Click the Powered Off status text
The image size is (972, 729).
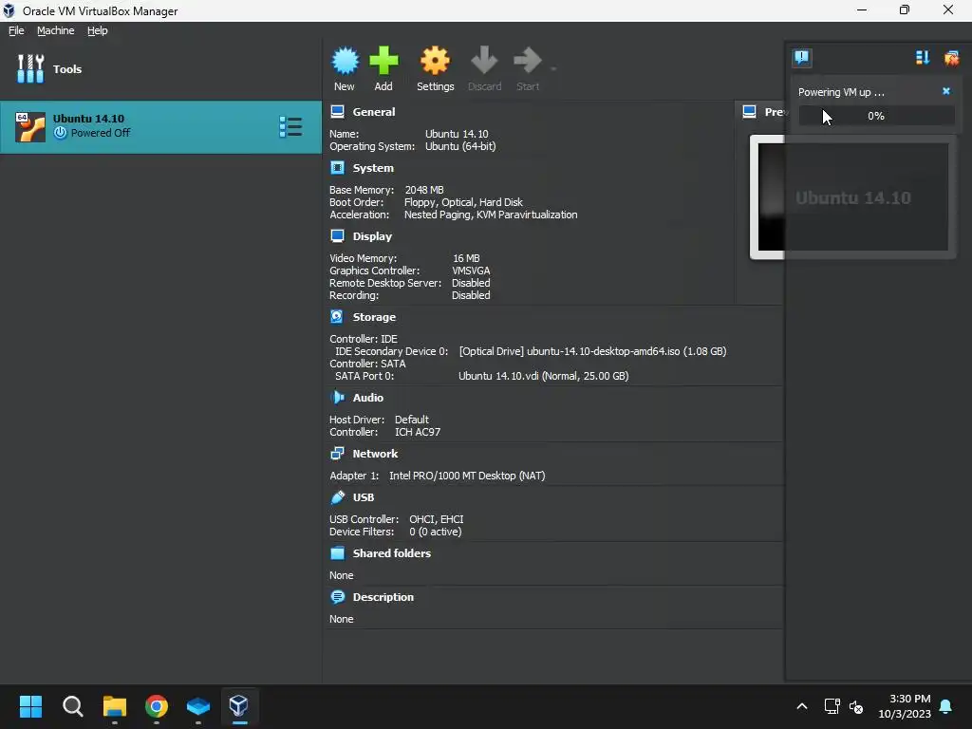pos(101,133)
